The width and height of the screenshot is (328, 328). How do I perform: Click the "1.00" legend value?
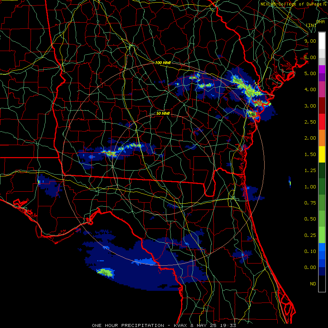coord(310,187)
